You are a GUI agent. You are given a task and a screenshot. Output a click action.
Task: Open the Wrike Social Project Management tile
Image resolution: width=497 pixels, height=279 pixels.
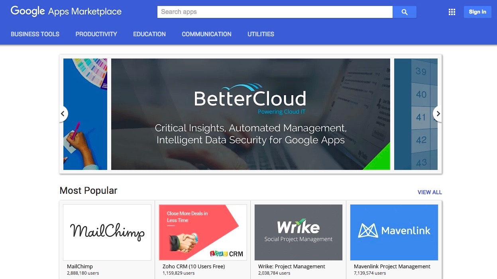[299, 232]
